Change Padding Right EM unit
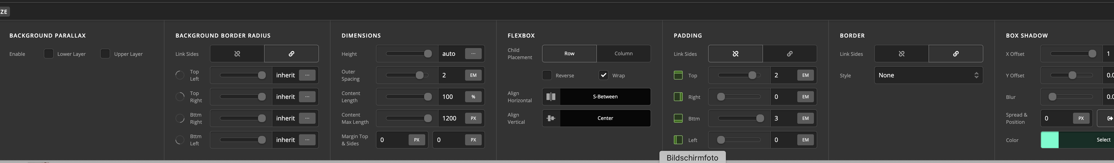This screenshot has width=1114, height=163. (x=805, y=97)
